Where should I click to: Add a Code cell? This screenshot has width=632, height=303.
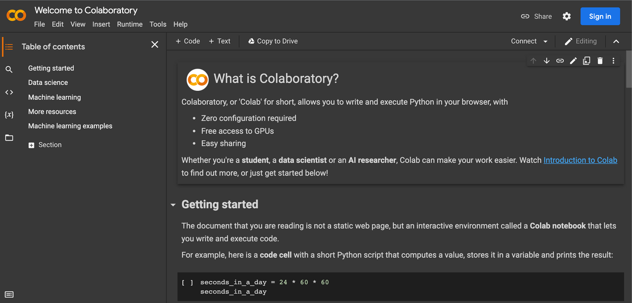(x=188, y=41)
